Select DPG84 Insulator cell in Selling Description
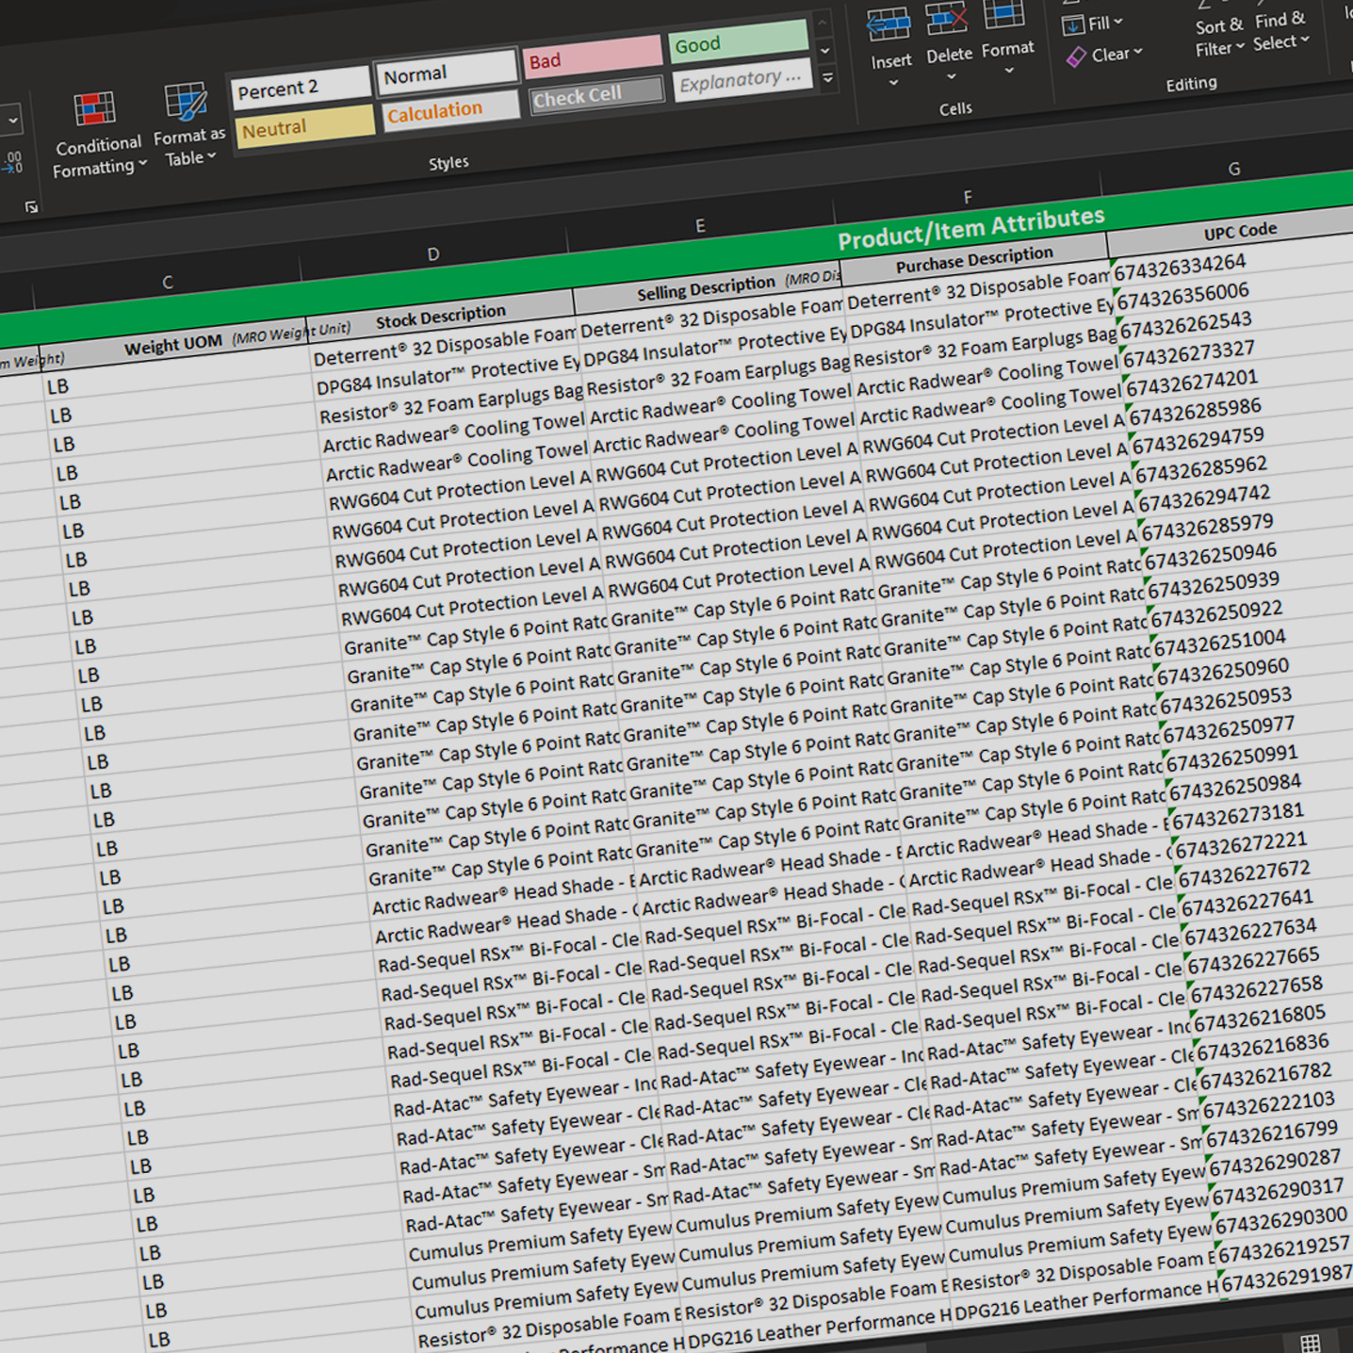 [716, 348]
